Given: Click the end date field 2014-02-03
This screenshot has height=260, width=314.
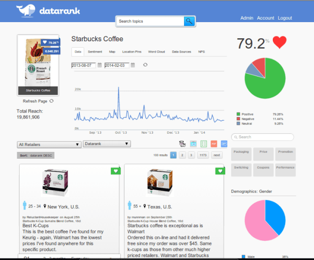Looking at the screenshot, I should coord(117,65).
